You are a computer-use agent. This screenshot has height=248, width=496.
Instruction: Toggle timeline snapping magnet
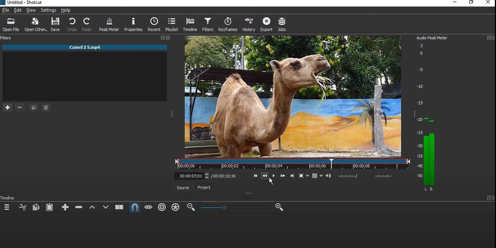coord(134,207)
